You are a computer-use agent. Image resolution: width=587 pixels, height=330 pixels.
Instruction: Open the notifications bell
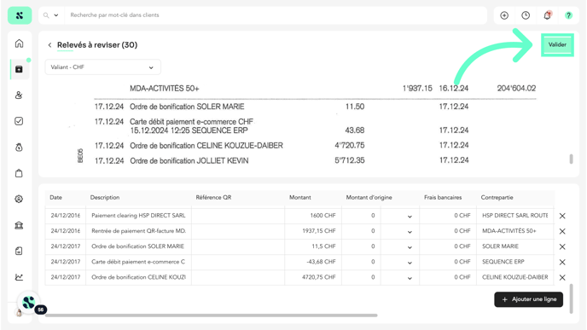pos(547,15)
